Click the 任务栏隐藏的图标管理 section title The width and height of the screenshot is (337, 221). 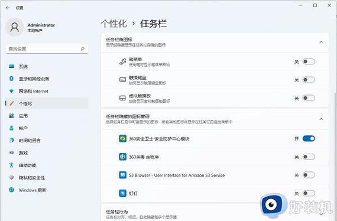pos(128,116)
